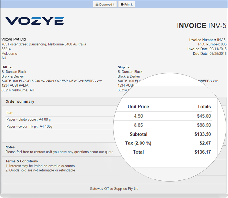228x198 pixels.
Task: Select S. Duncan Black under Bill To
Action: [x=14, y=72]
